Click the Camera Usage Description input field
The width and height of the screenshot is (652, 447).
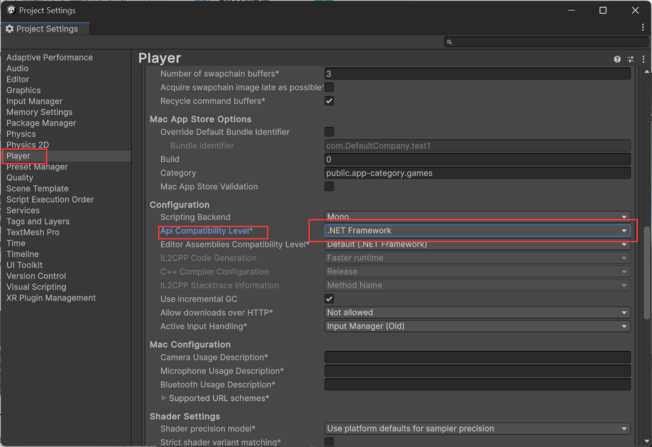(x=477, y=357)
